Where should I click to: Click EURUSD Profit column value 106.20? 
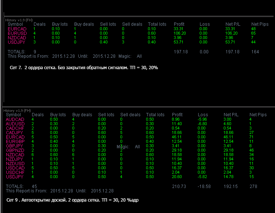(x=180, y=33)
